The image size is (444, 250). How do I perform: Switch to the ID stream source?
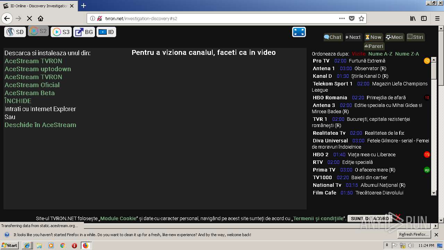(106, 32)
